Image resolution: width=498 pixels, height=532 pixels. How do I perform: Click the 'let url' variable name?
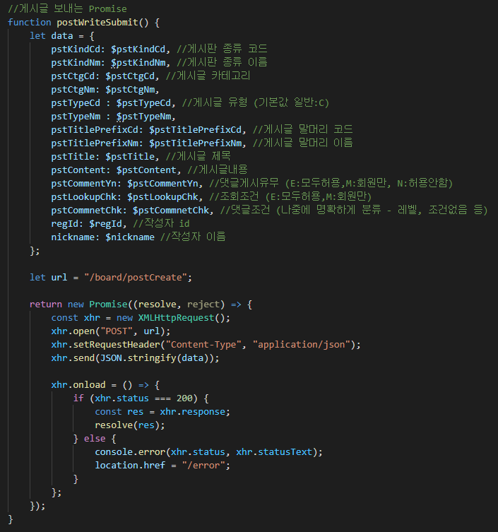coord(59,278)
